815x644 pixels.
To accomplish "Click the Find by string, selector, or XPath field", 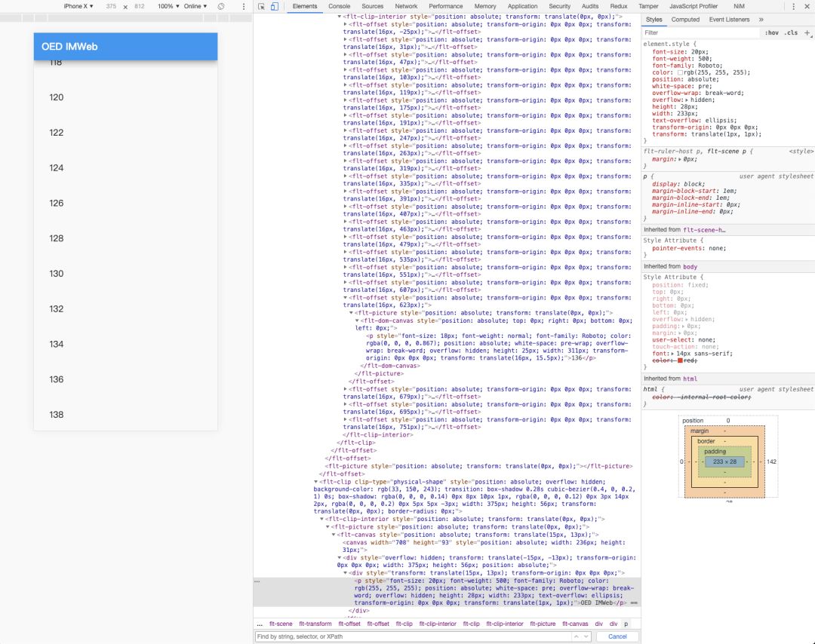I will [x=414, y=636].
